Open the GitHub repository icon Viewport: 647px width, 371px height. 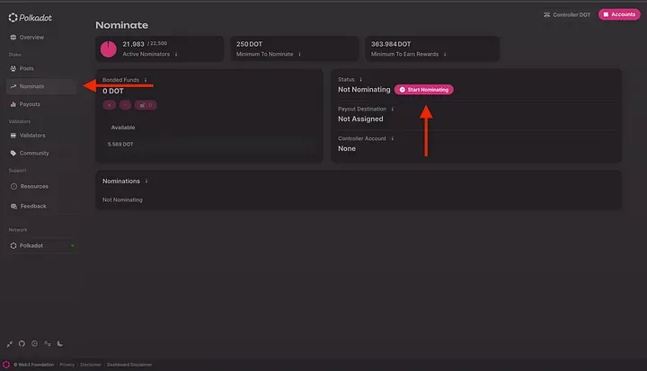tap(22, 343)
